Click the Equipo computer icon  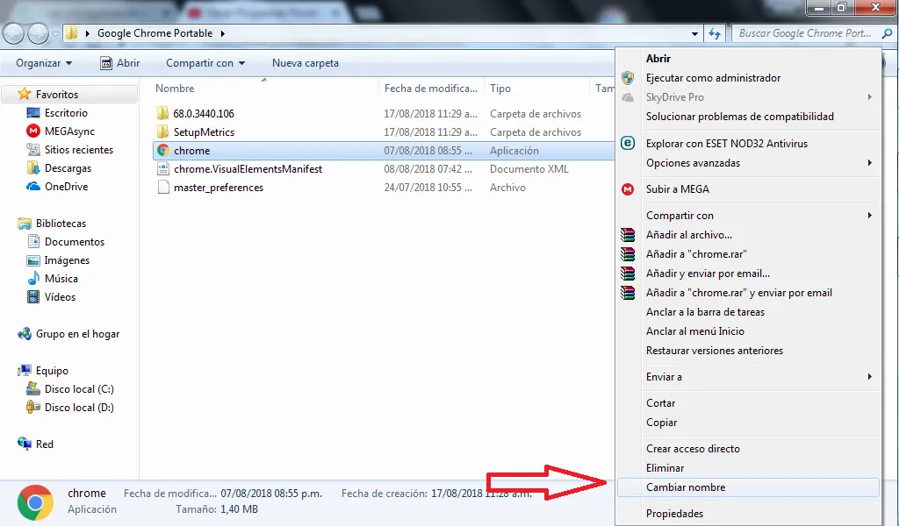24,370
